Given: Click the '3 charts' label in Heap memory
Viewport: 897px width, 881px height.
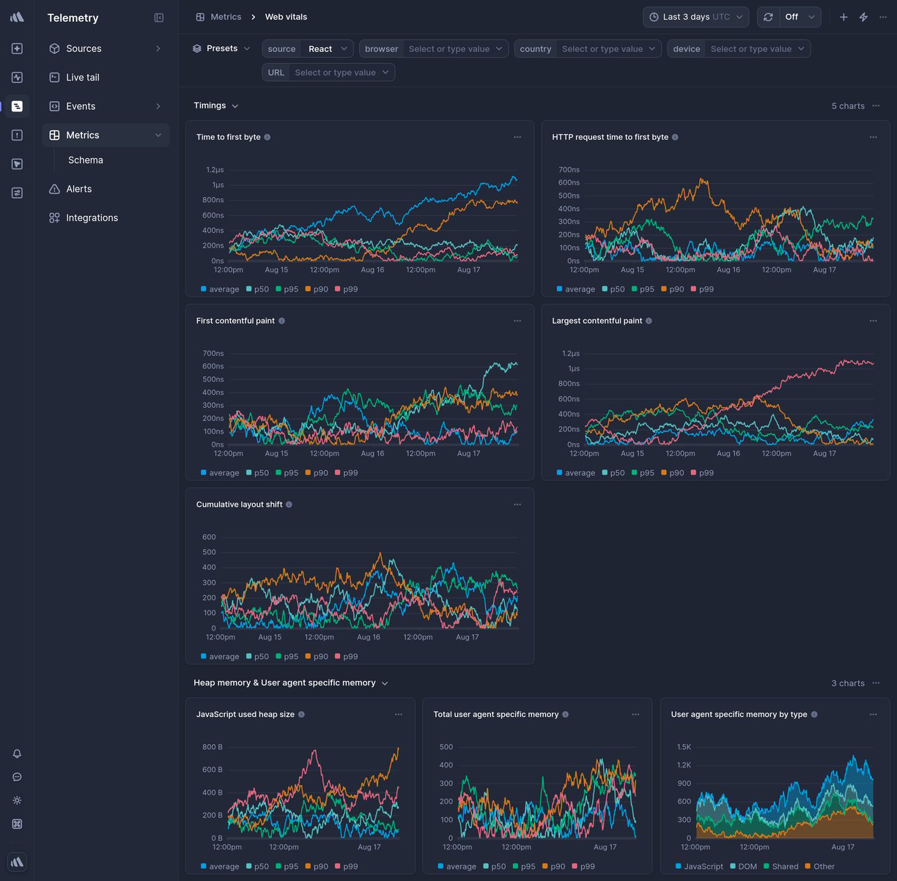Looking at the screenshot, I should pyautogui.click(x=848, y=683).
